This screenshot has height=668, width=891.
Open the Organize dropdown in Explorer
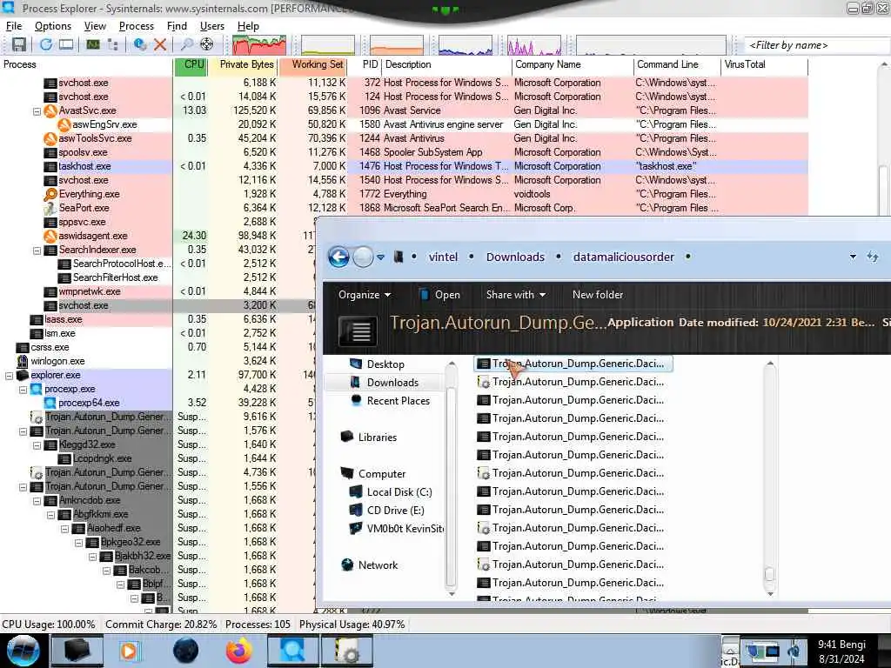coord(365,295)
